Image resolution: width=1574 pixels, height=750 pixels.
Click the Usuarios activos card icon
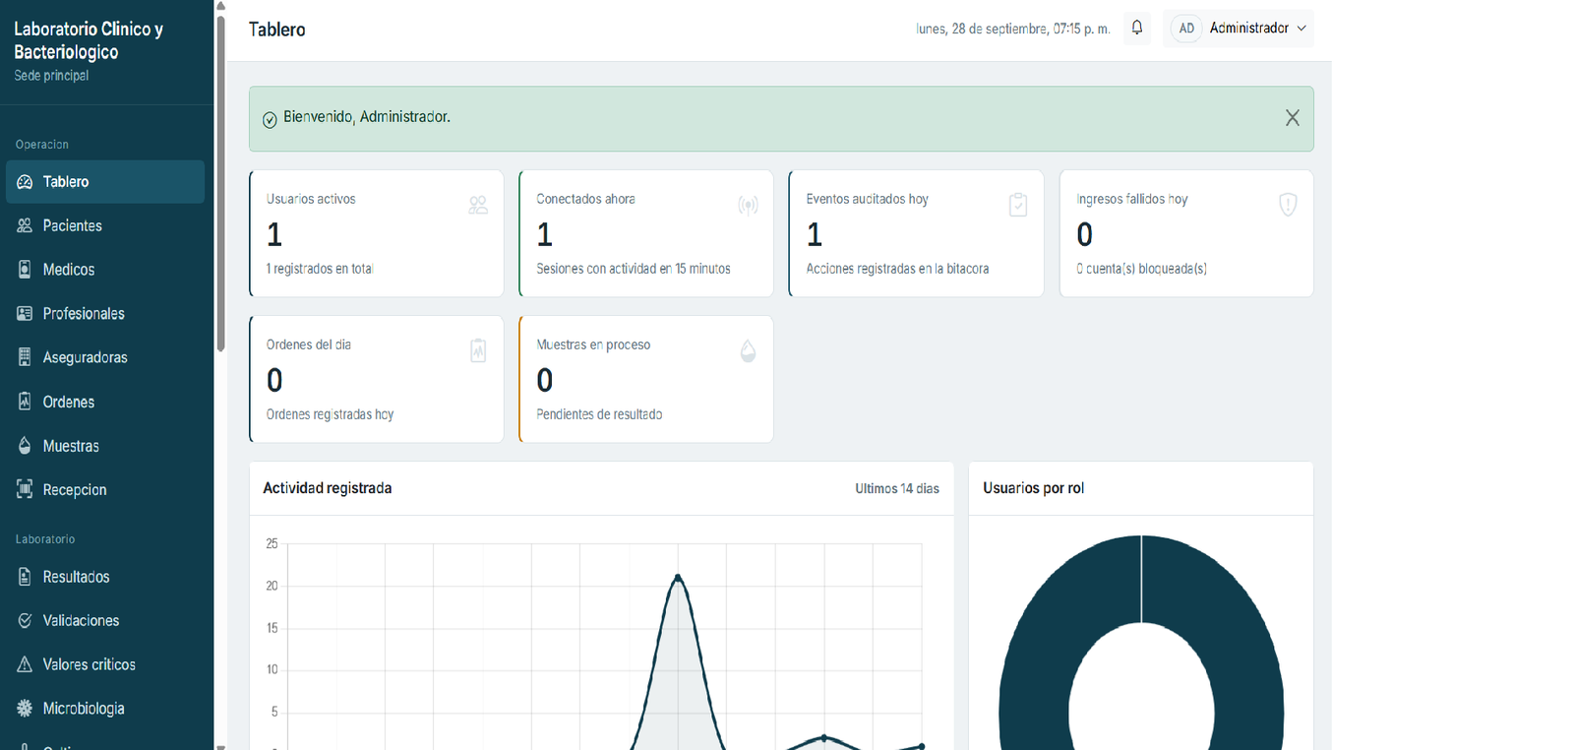click(x=478, y=205)
